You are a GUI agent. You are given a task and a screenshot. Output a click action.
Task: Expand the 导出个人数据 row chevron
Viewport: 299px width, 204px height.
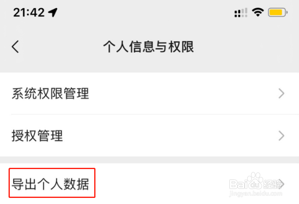(282, 184)
